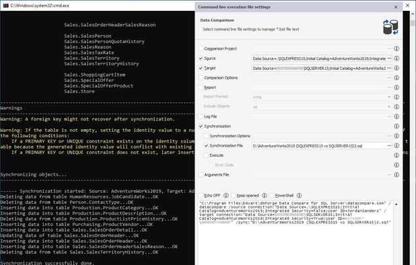Click 'Warnings' heading in cmd window
416x265 pixels.
(11, 108)
